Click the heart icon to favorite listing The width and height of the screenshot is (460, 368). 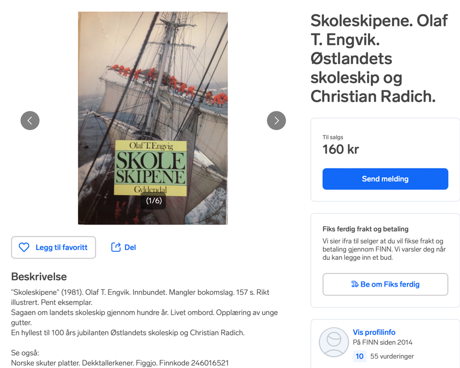point(24,247)
